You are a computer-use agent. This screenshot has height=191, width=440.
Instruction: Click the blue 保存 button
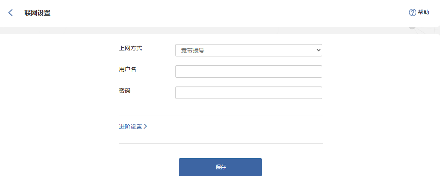coord(220,167)
